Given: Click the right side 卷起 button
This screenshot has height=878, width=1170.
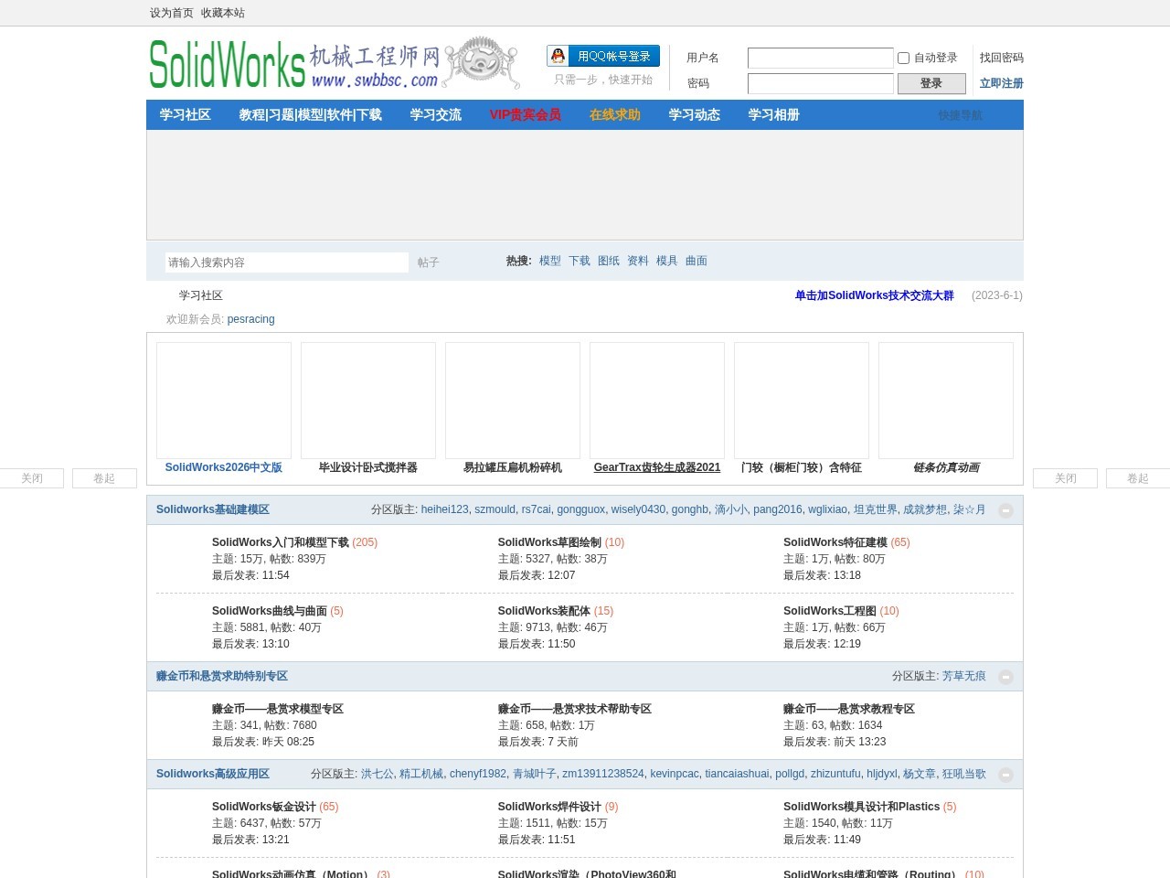Looking at the screenshot, I should (1138, 478).
